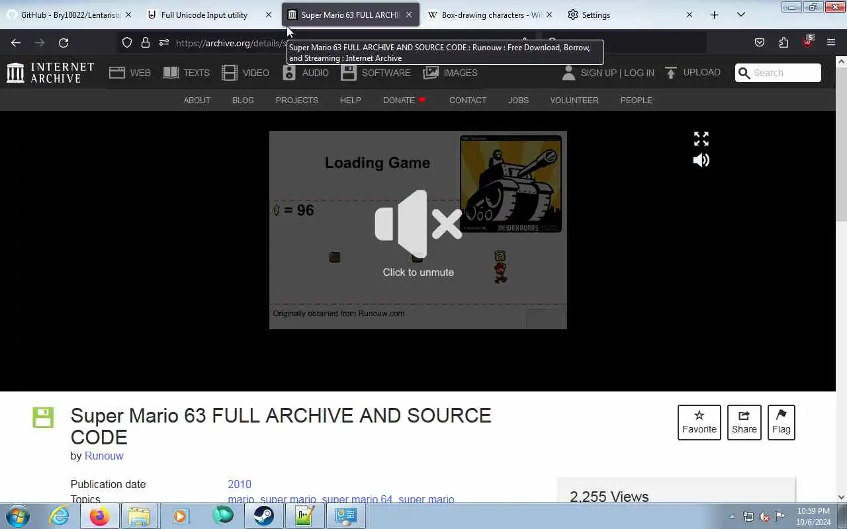Open the Pocket save icon
The width and height of the screenshot is (847, 529).
pos(760,42)
